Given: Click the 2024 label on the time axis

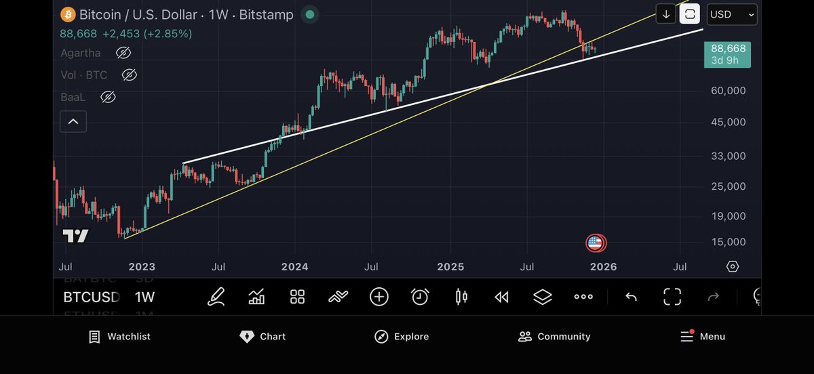Looking at the screenshot, I should tap(294, 267).
